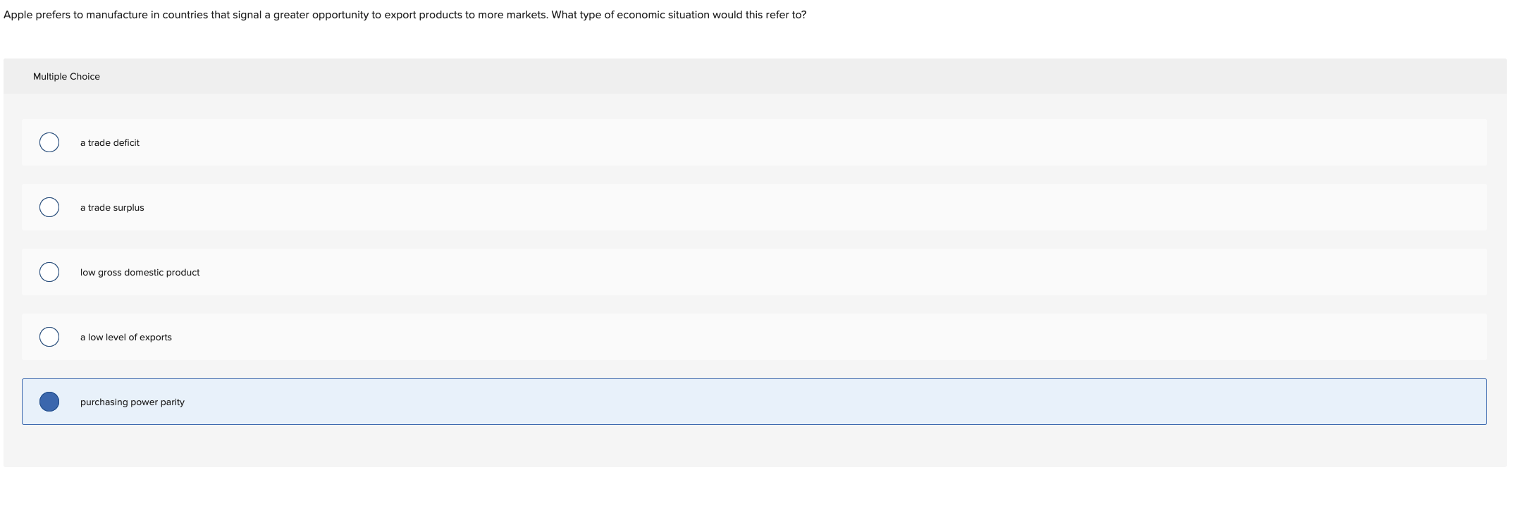Click the 'purchasing power parity' answer text
Image resolution: width=1535 pixels, height=513 pixels.
[132, 402]
